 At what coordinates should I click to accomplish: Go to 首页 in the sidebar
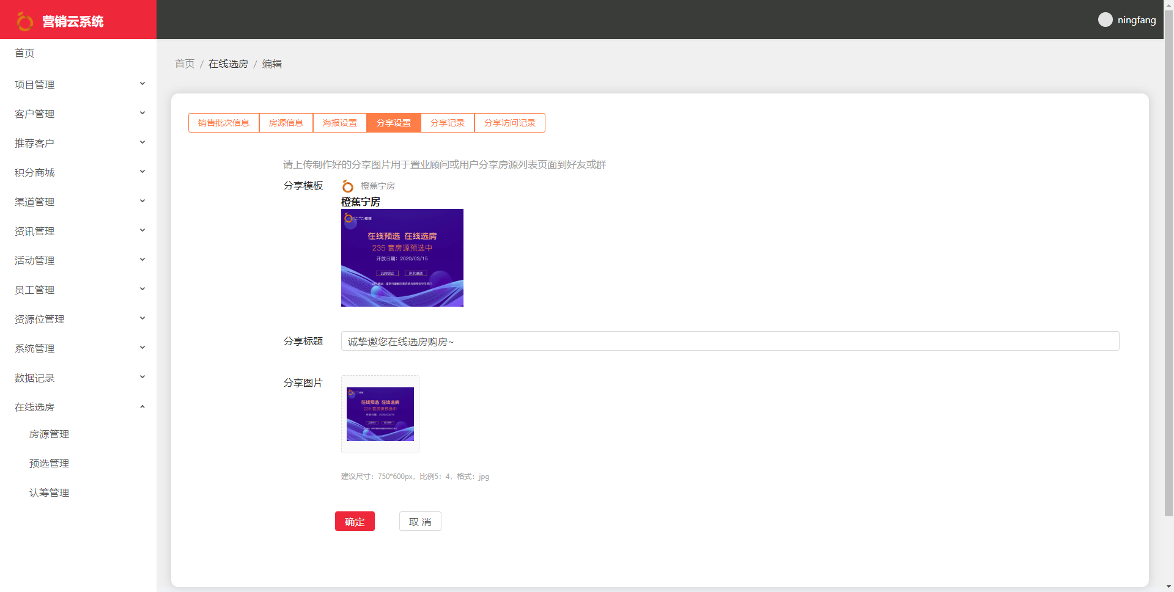pos(24,53)
